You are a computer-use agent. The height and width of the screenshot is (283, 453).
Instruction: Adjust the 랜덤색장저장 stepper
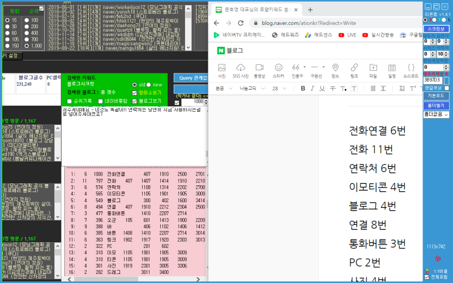(446, 67)
